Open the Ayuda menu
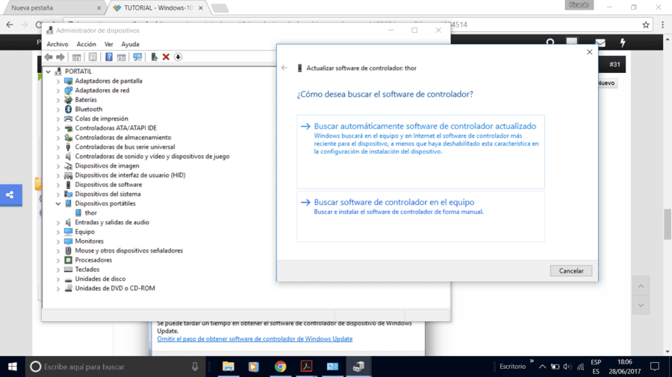The width and height of the screenshot is (672, 377). [130, 44]
